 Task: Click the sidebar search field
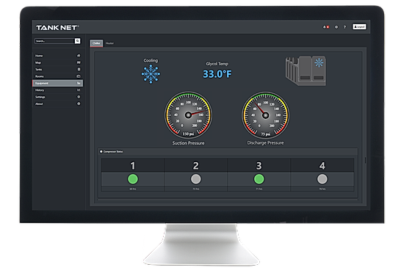pyautogui.click(x=54, y=41)
